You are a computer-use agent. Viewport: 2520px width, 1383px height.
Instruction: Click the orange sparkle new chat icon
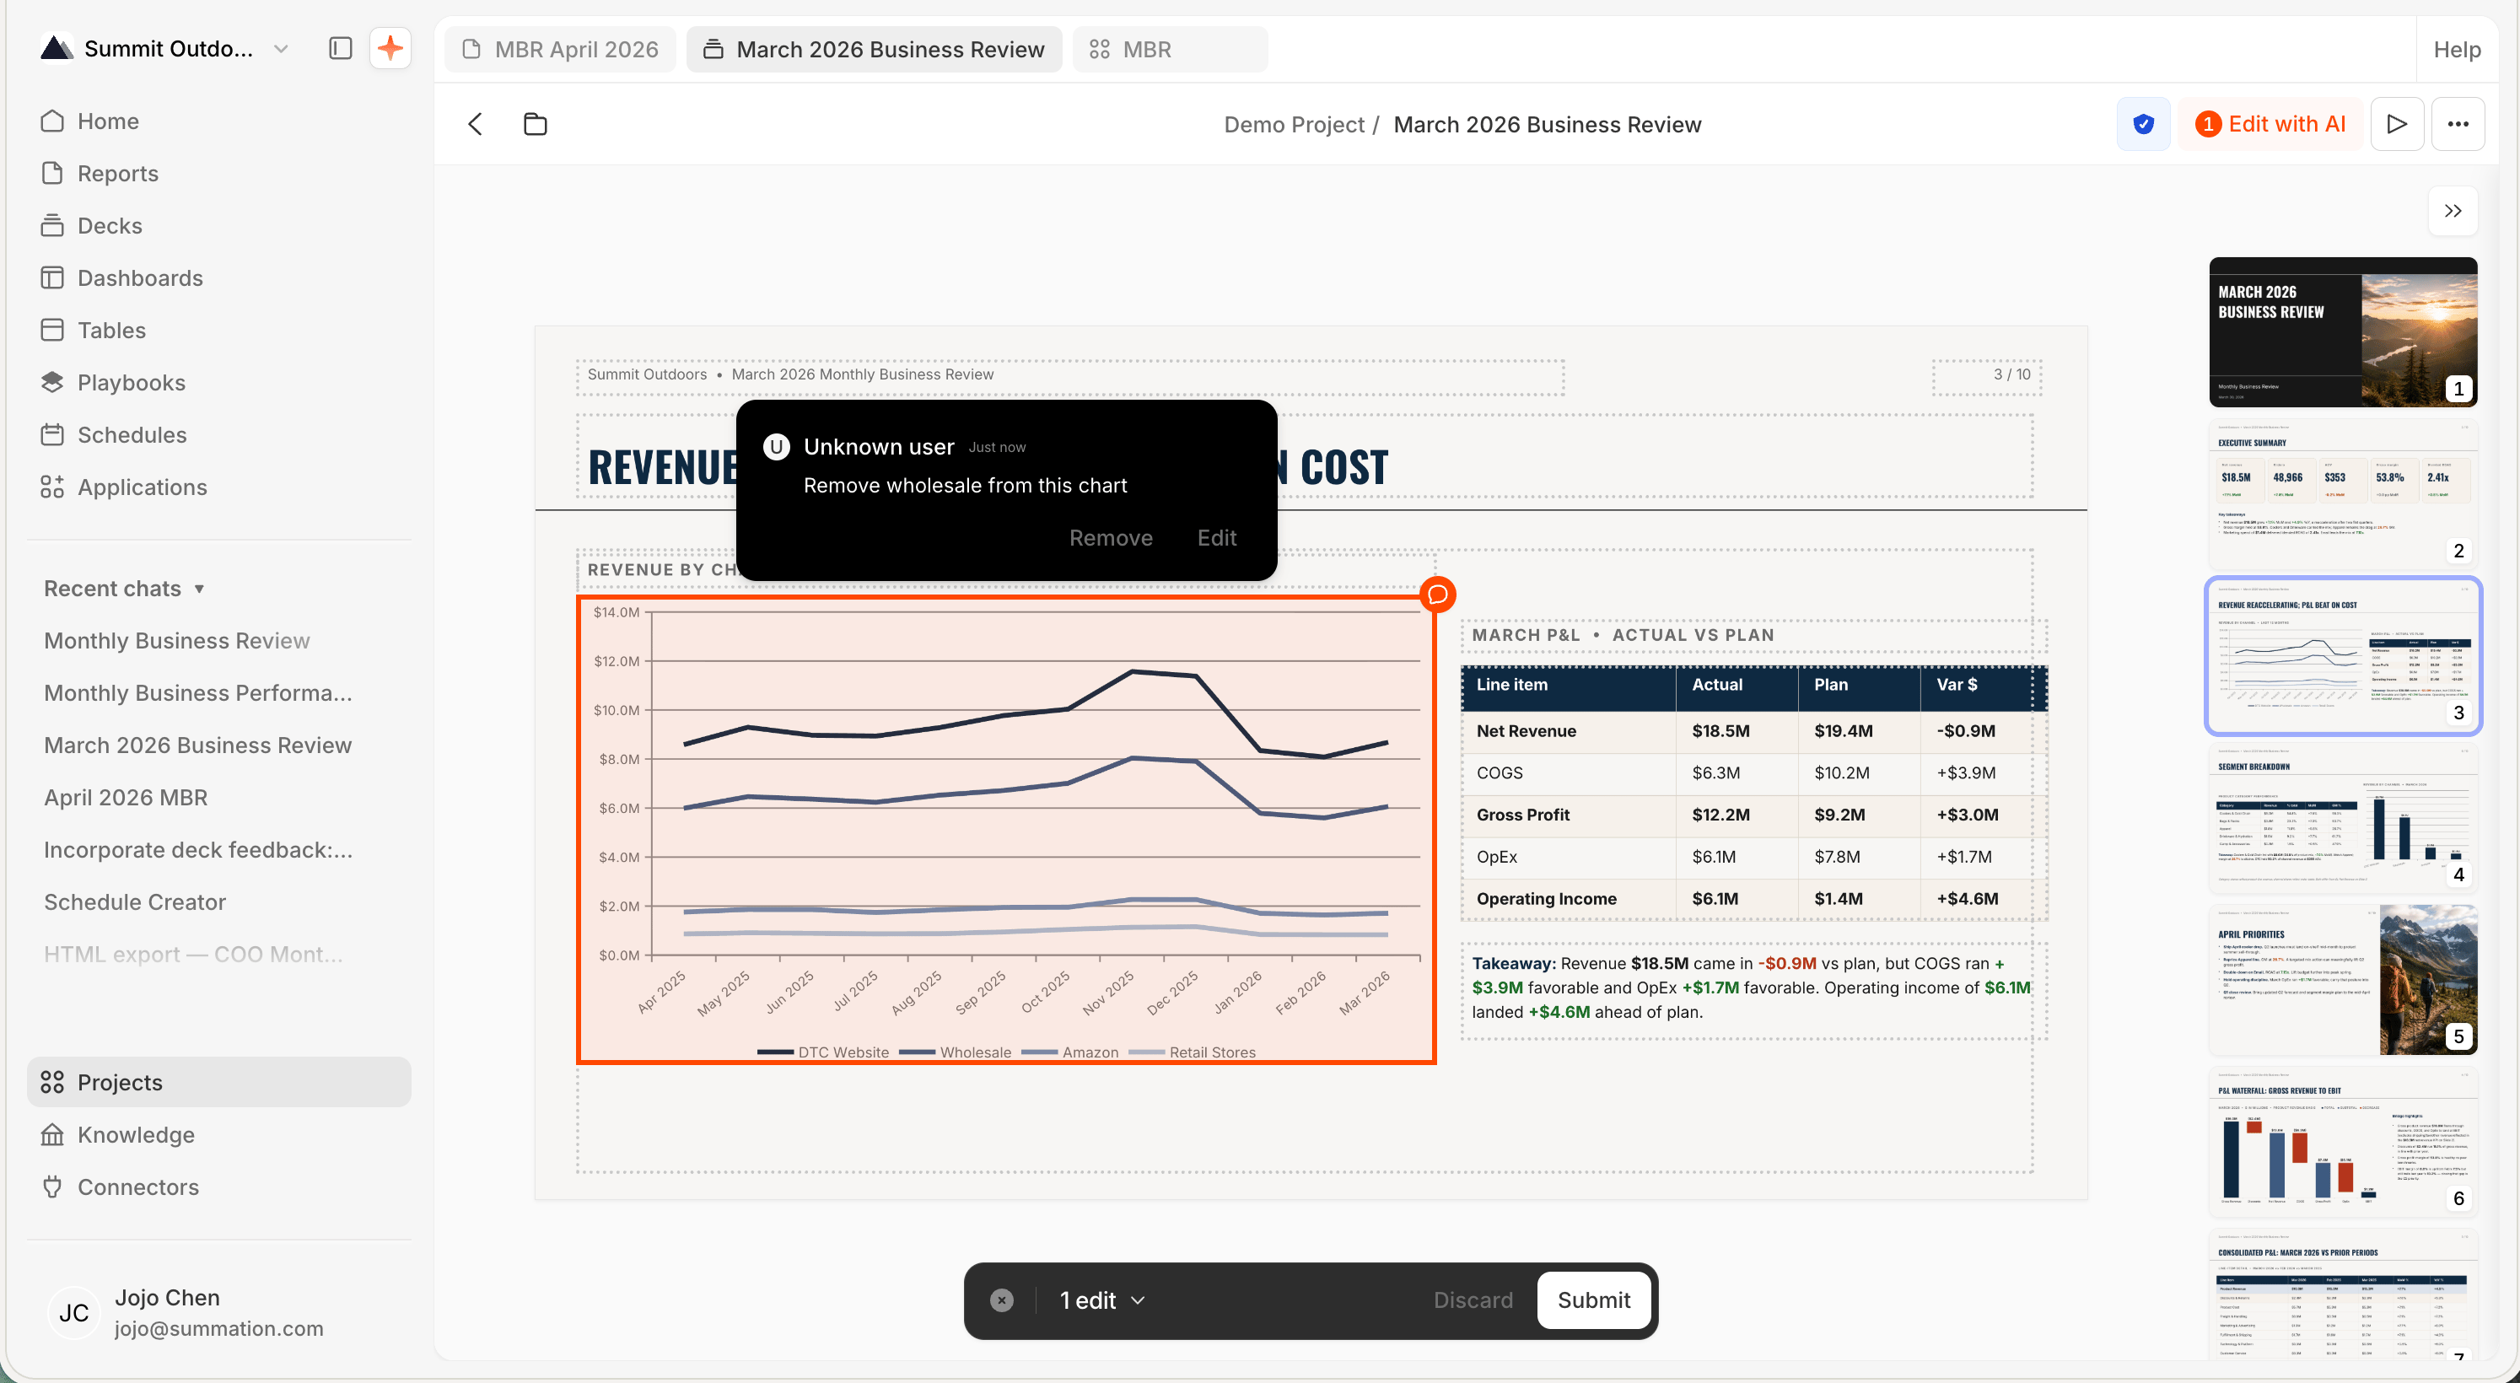coord(390,48)
